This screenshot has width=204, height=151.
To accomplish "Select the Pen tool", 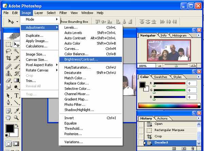I will (8, 102).
